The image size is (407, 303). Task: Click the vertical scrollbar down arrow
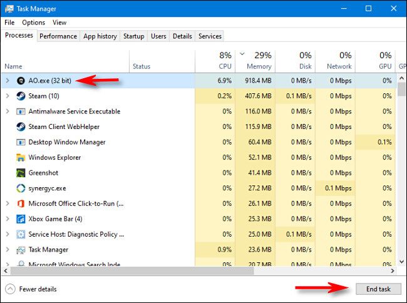(x=401, y=262)
